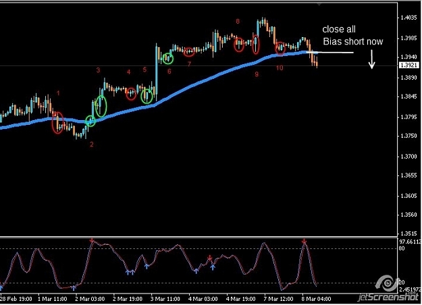Click the 1.3890 price scale label
This screenshot has width=422, height=305.
coord(408,78)
